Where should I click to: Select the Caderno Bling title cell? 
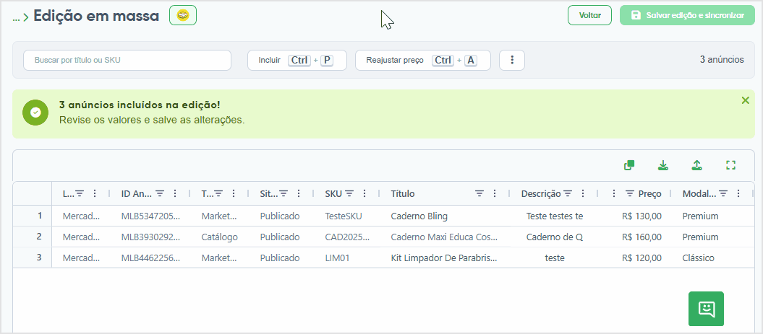click(444, 216)
